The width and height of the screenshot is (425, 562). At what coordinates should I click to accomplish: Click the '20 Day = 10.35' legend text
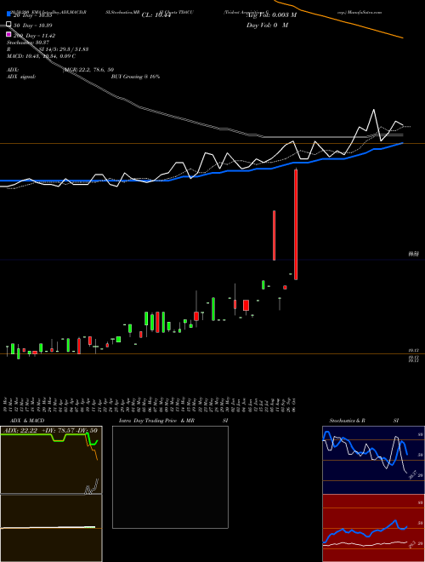point(32,15)
